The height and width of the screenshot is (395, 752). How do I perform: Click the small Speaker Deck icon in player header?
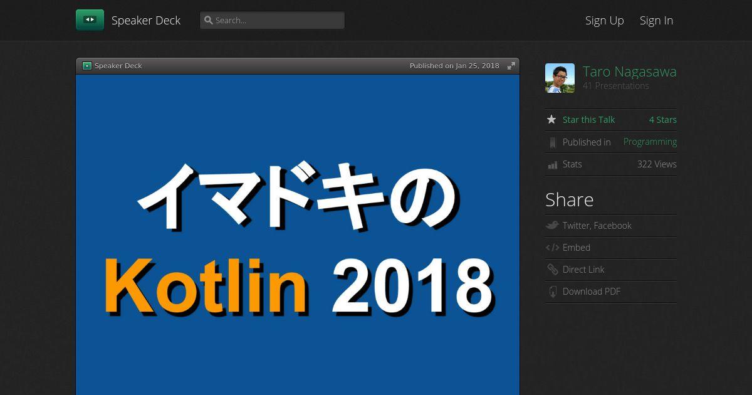pos(87,66)
